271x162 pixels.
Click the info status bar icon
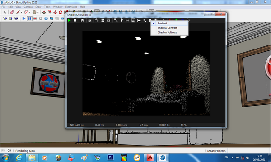[9, 151]
